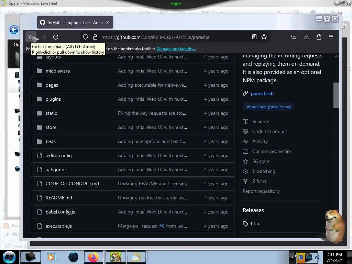The image size is (352, 264).
Task: Go back one page in Firefox
Action: point(31,37)
